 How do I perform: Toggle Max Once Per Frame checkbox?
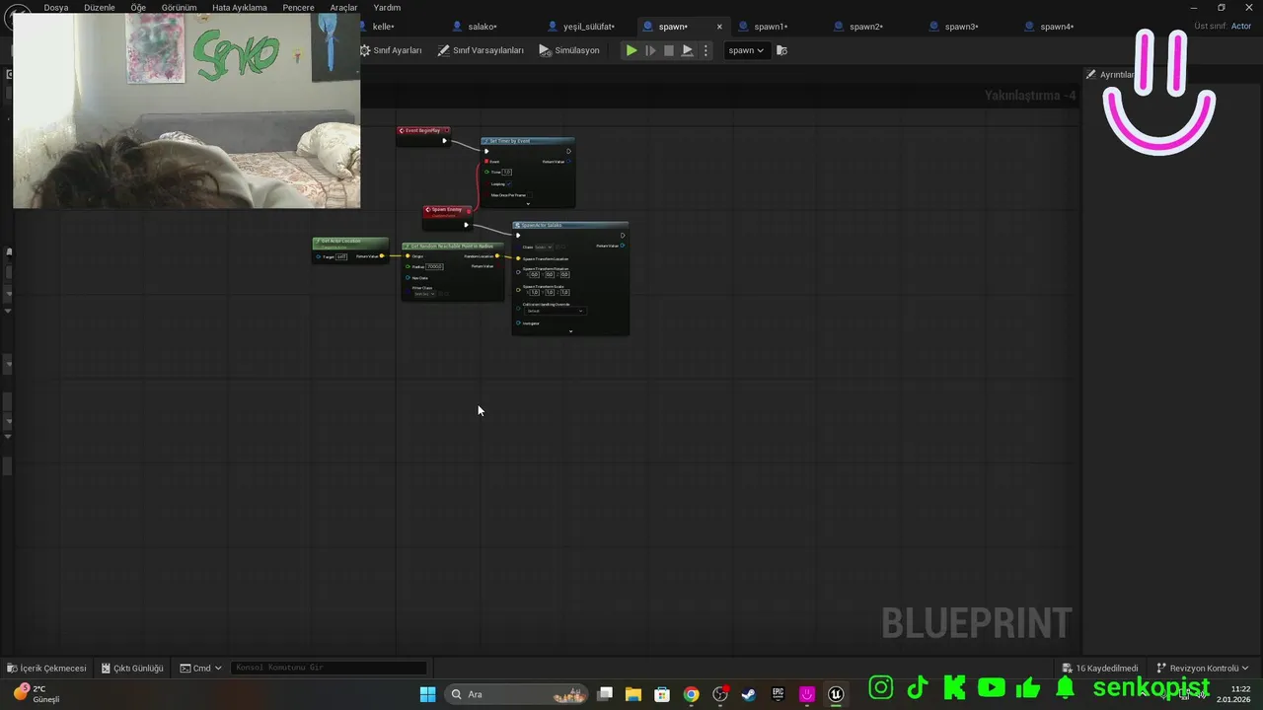(x=530, y=195)
